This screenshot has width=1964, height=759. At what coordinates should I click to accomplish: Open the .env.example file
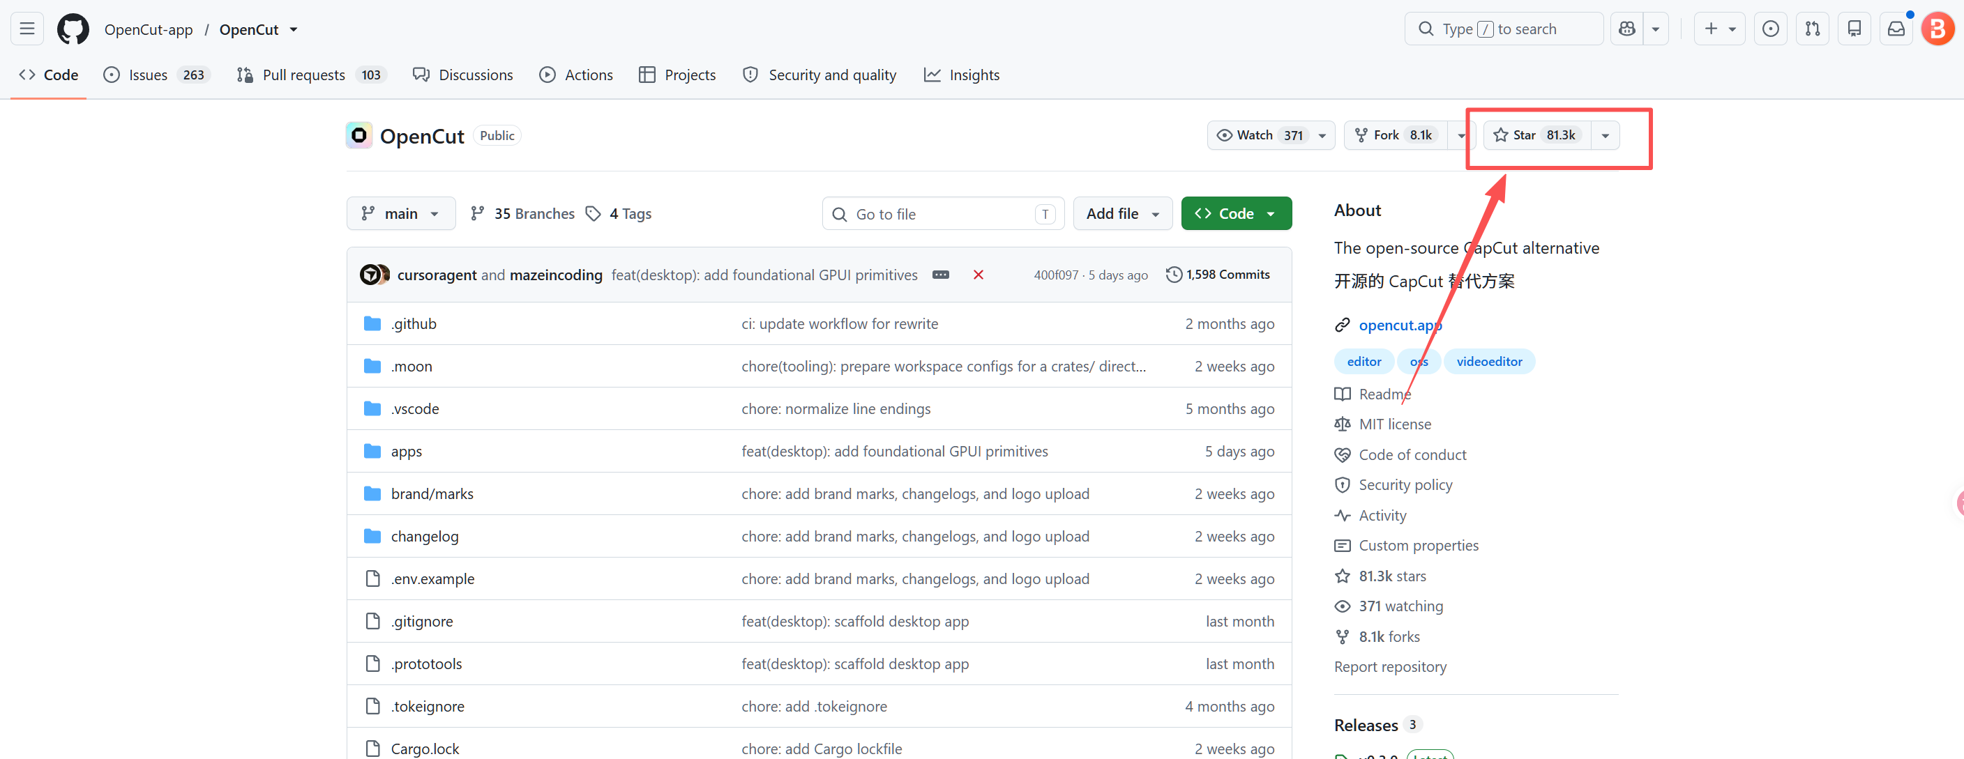[432, 579]
